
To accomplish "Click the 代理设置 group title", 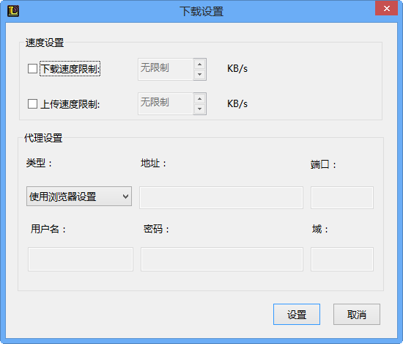I will pyautogui.click(x=43, y=138).
